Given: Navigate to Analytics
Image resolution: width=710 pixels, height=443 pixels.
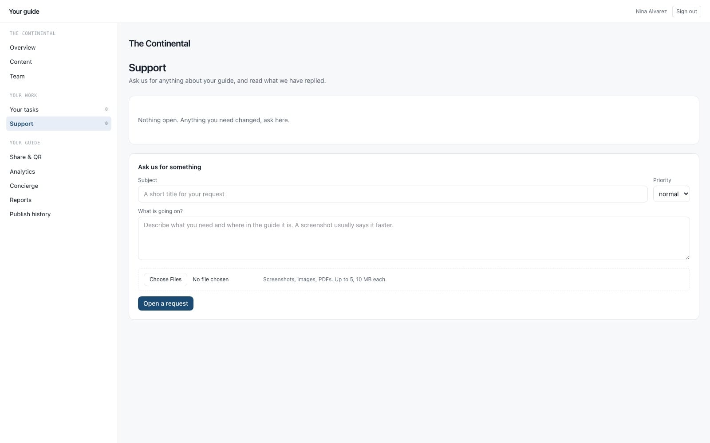Looking at the screenshot, I should coord(59,171).
